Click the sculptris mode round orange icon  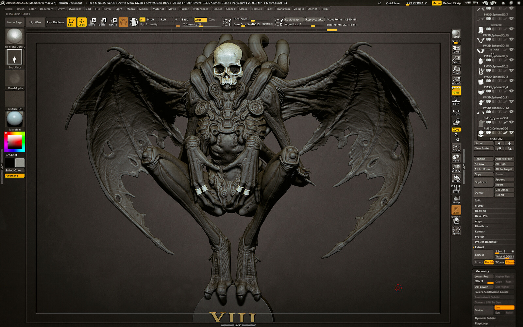click(x=123, y=22)
